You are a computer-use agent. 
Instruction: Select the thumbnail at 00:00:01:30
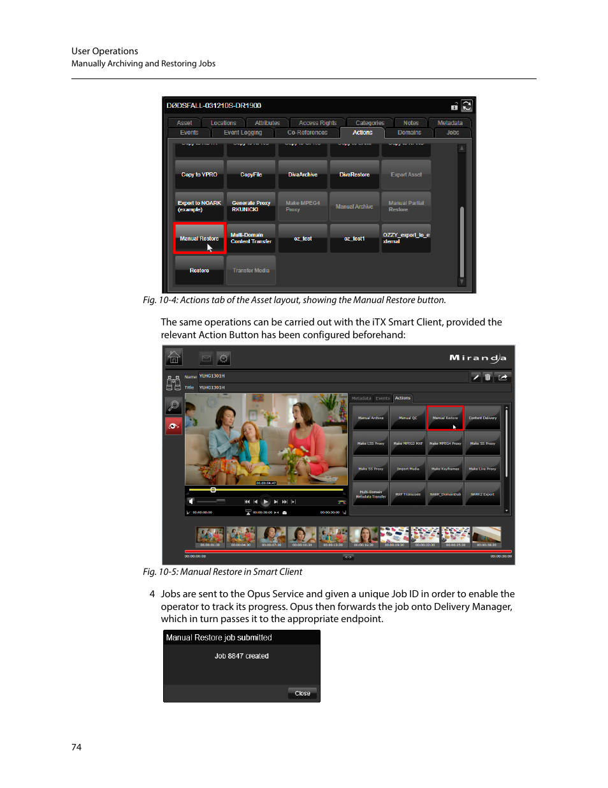[210, 537]
